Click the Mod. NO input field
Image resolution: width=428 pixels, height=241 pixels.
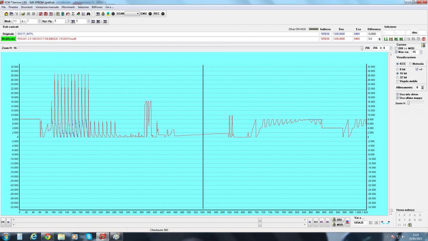tap(16, 21)
